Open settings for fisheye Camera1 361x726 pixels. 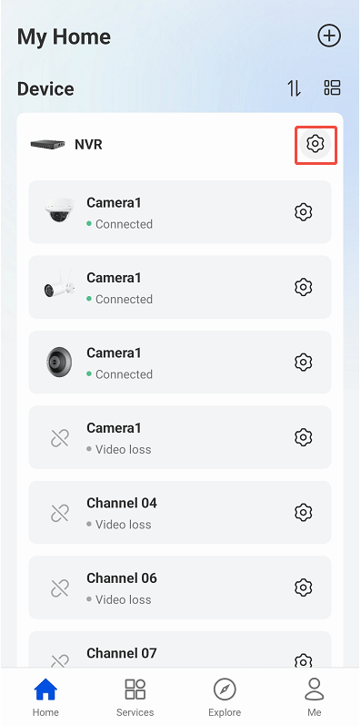point(303,362)
